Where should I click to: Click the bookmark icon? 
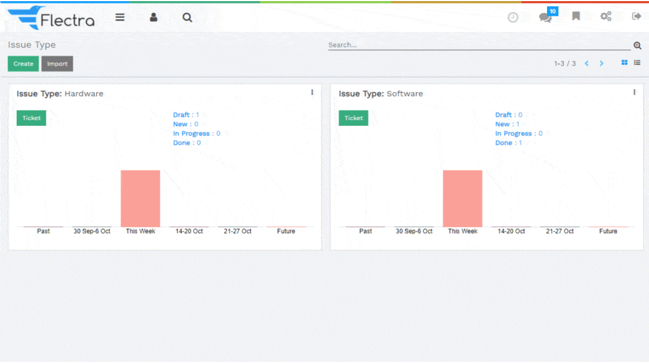point(576,17)
